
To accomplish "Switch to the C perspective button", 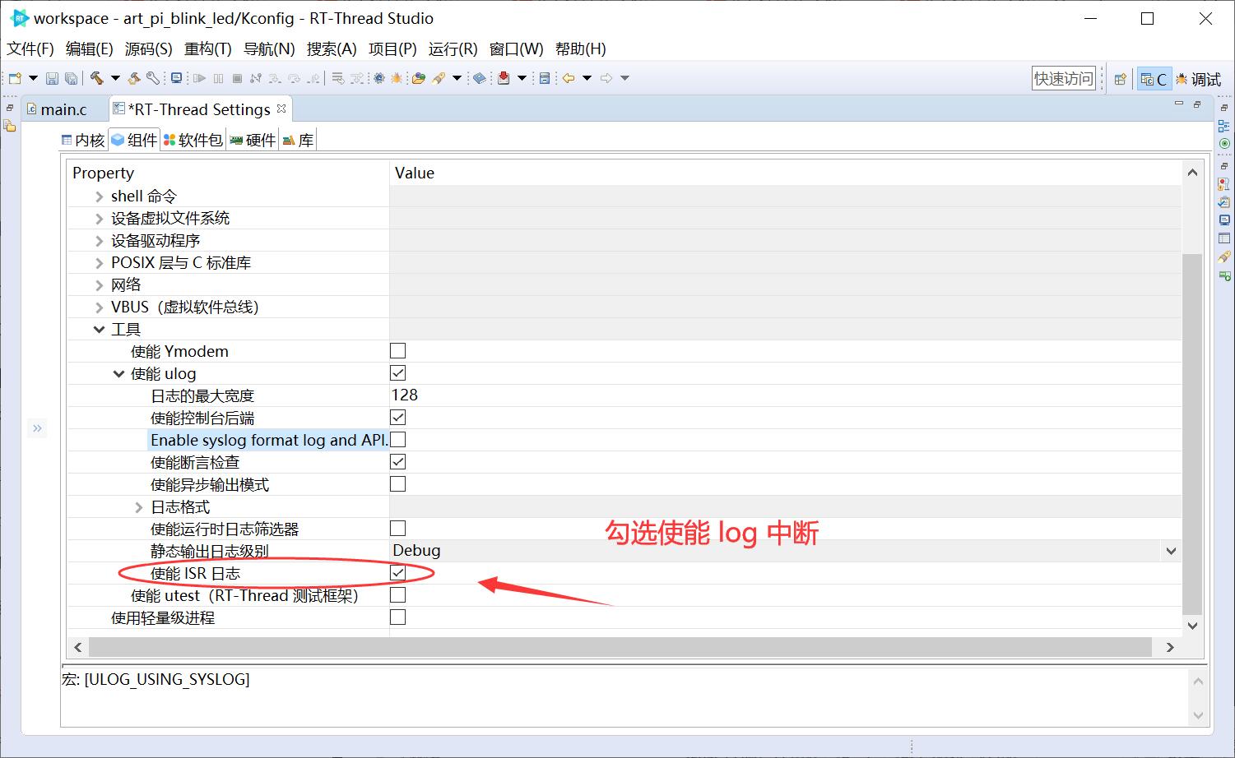I will click(x=1154, y=79).
